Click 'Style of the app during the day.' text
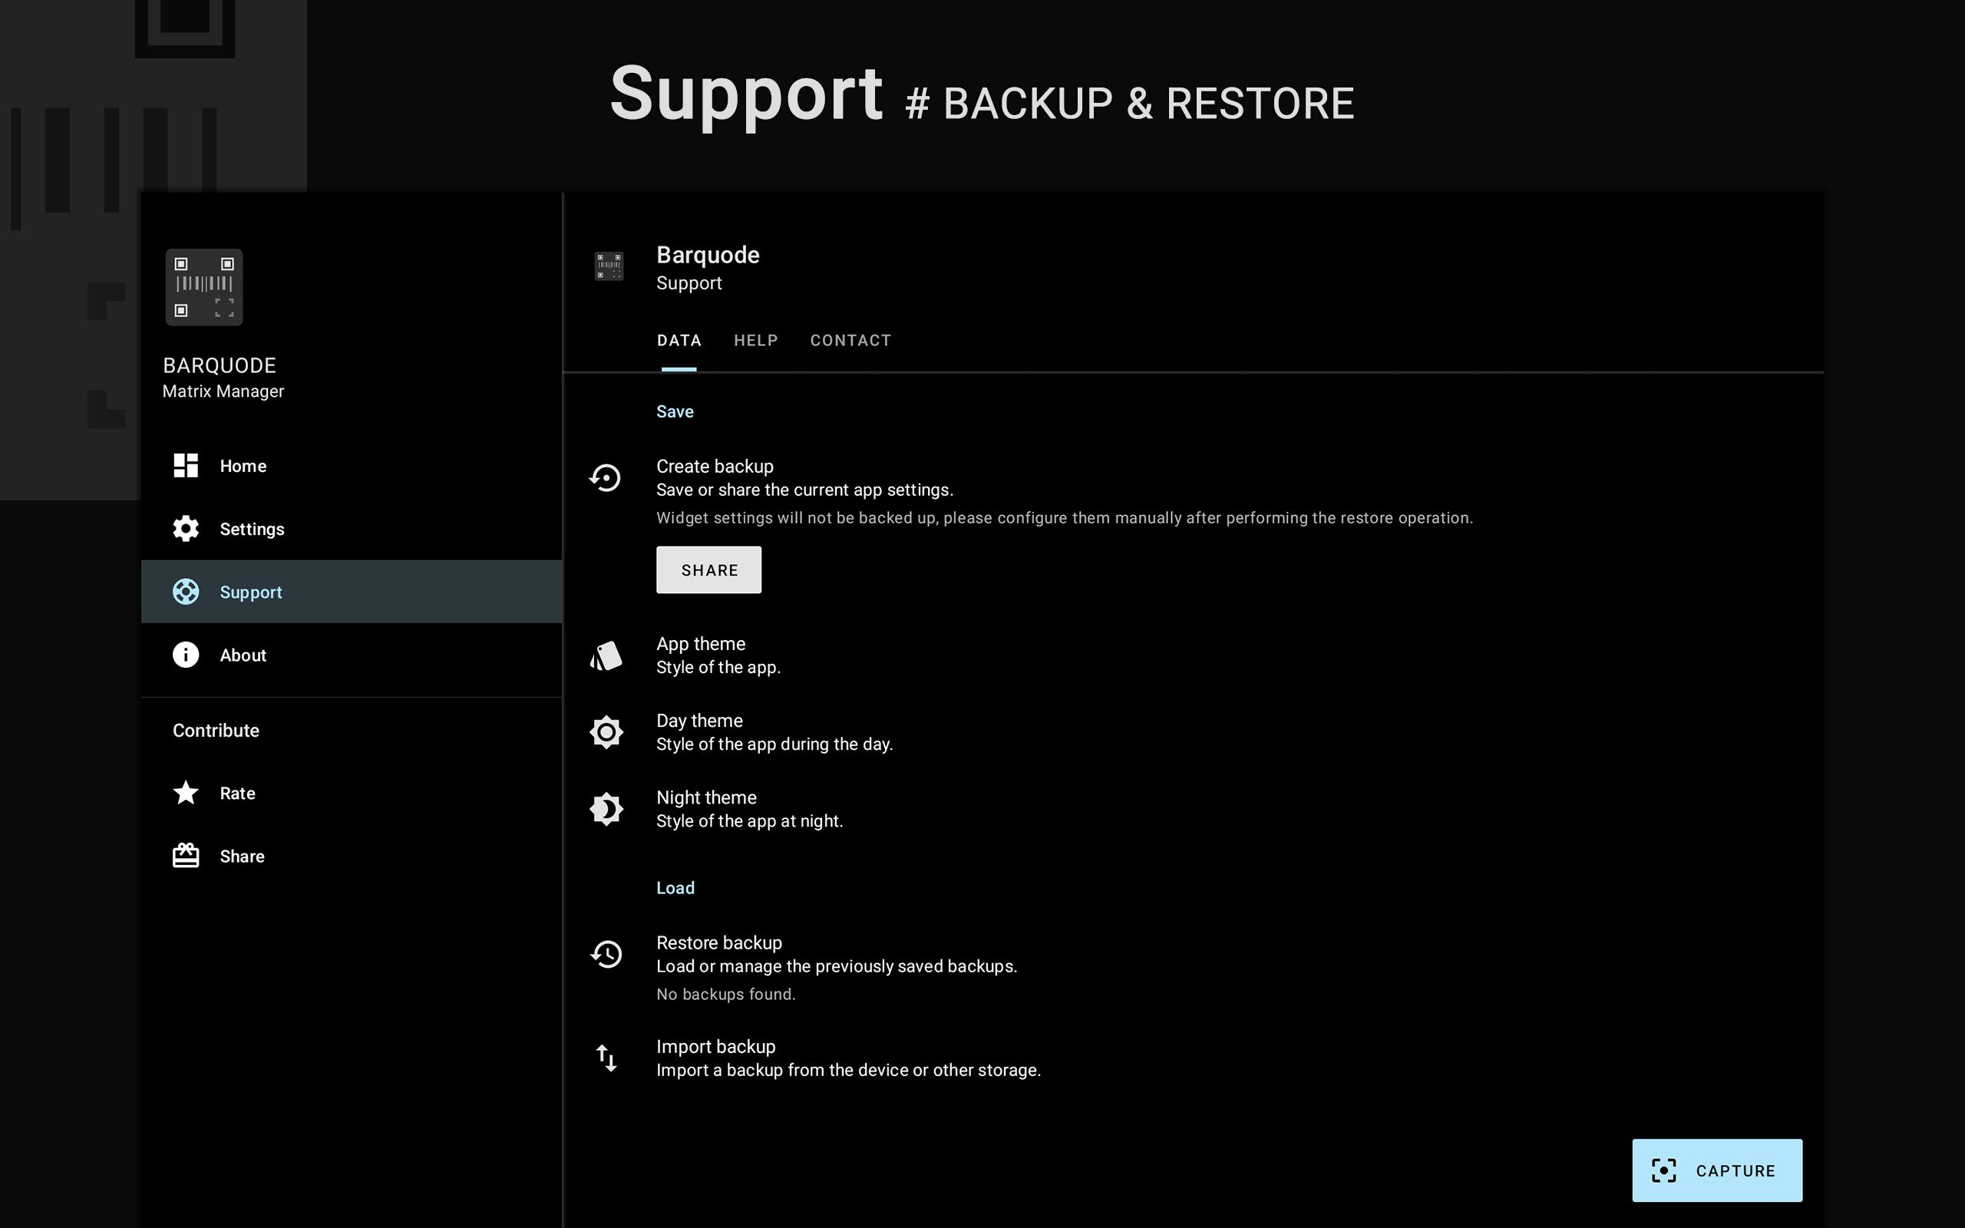 click(x=774, y=744)
